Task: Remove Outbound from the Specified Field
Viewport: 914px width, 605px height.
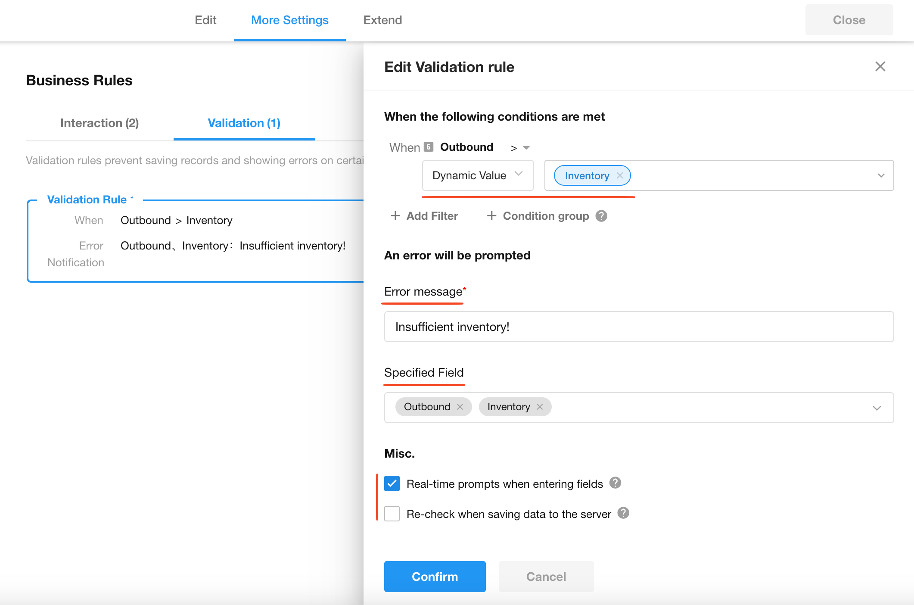Action: [x=460, y=407]
